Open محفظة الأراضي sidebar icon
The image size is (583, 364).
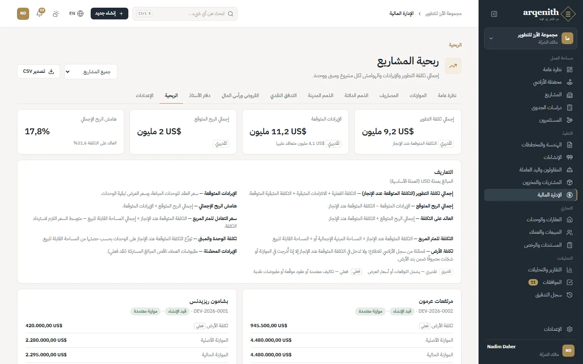pyautogui.click(x=570, y=82)
